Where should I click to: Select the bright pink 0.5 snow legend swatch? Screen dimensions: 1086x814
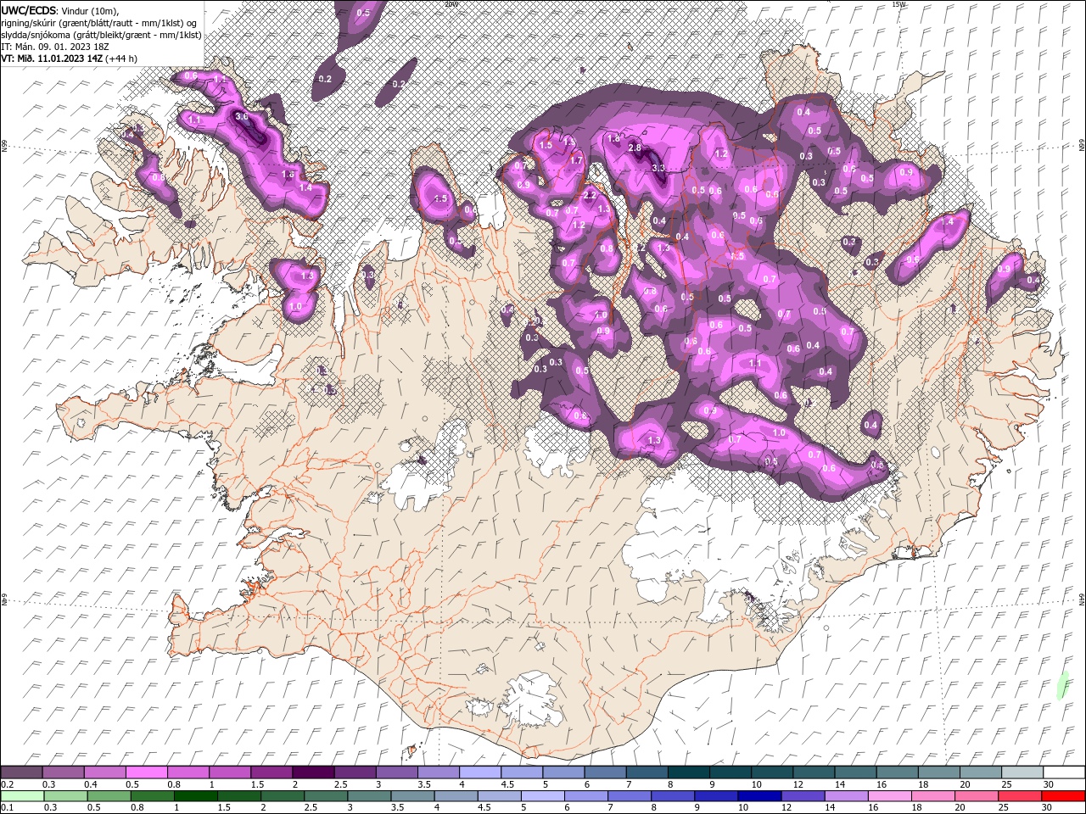coord(147,772)
